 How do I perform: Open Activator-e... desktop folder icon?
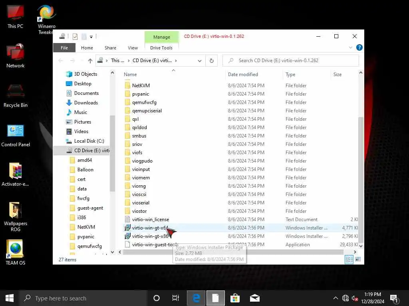pyautogui.click(x=15, y=175)
